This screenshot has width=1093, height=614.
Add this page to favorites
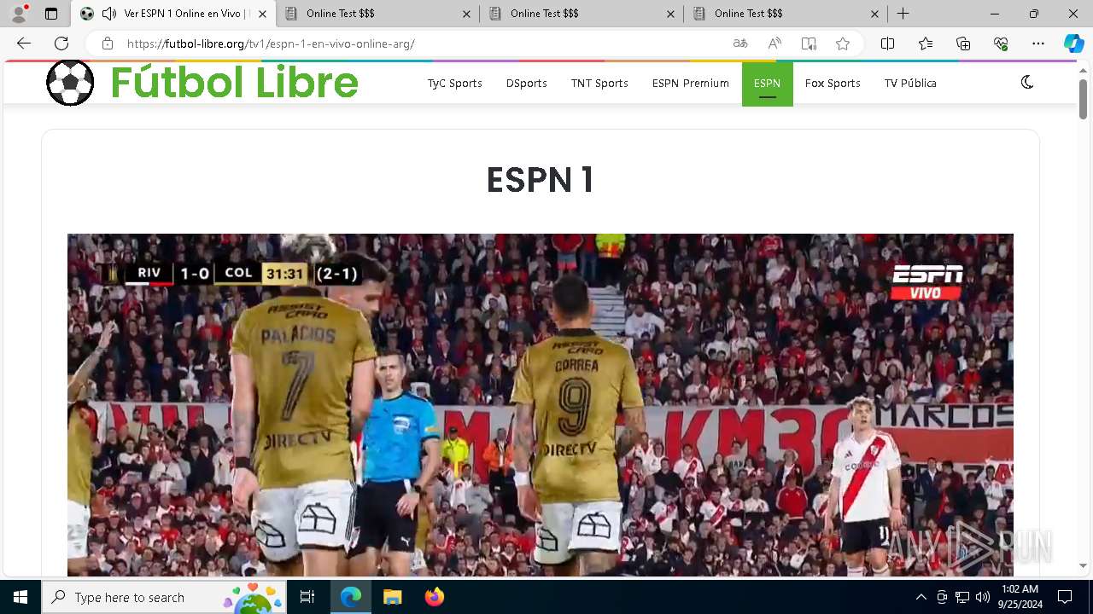tap(843, 43)
